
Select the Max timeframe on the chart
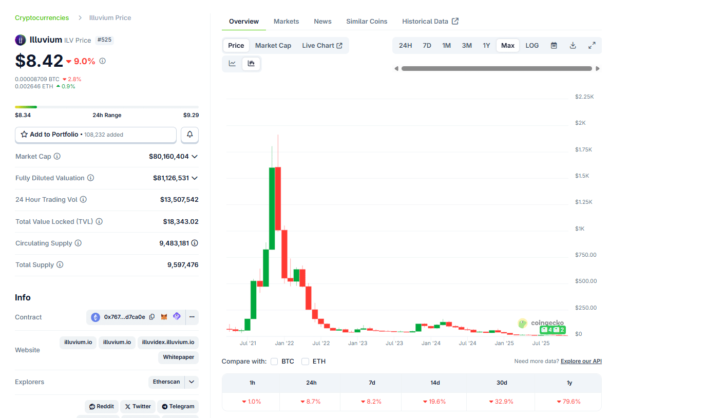pyautogui.click(x=507, y=45)
